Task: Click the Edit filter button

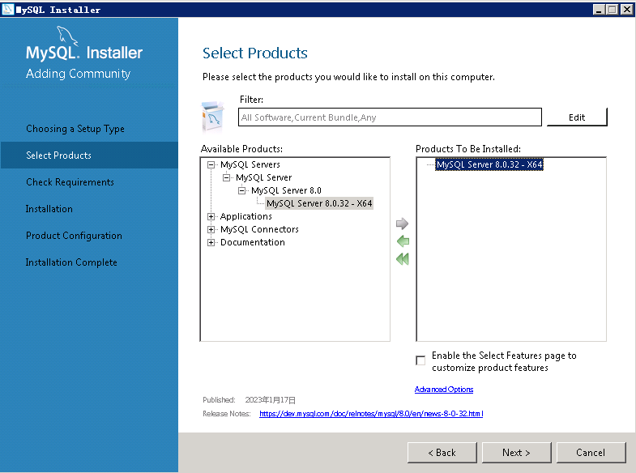Action: (x=577, y=117)
